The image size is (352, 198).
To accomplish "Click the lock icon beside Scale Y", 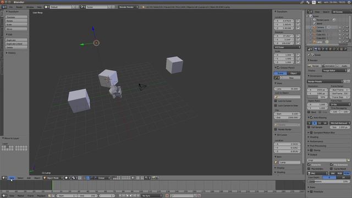I will [298, 59].
